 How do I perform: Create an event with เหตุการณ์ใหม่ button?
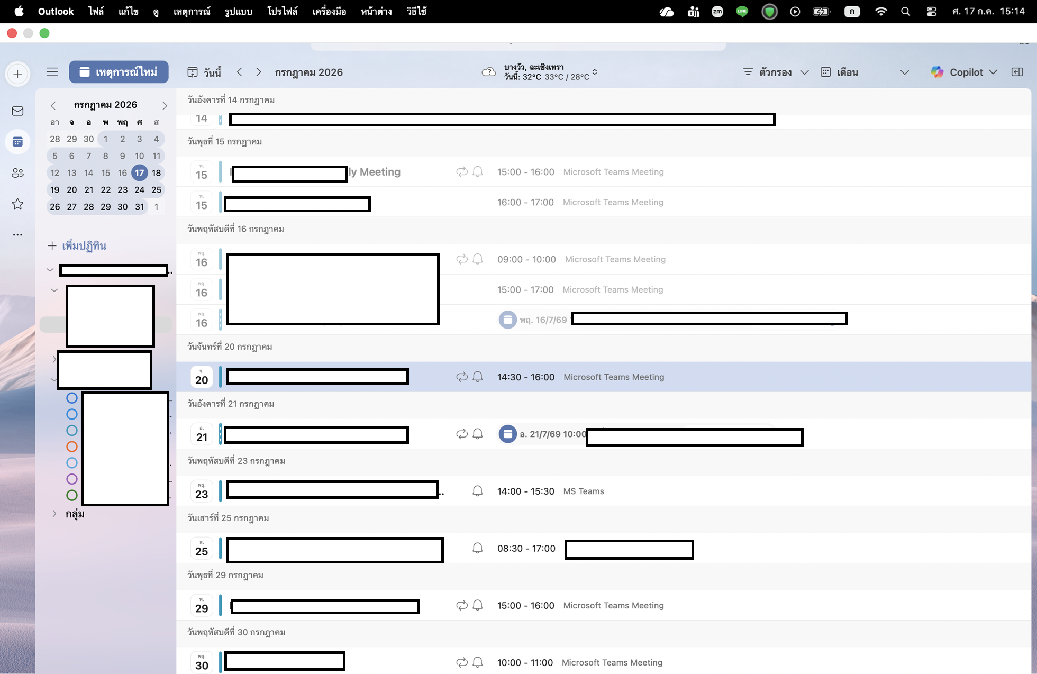tap(119, 72)
